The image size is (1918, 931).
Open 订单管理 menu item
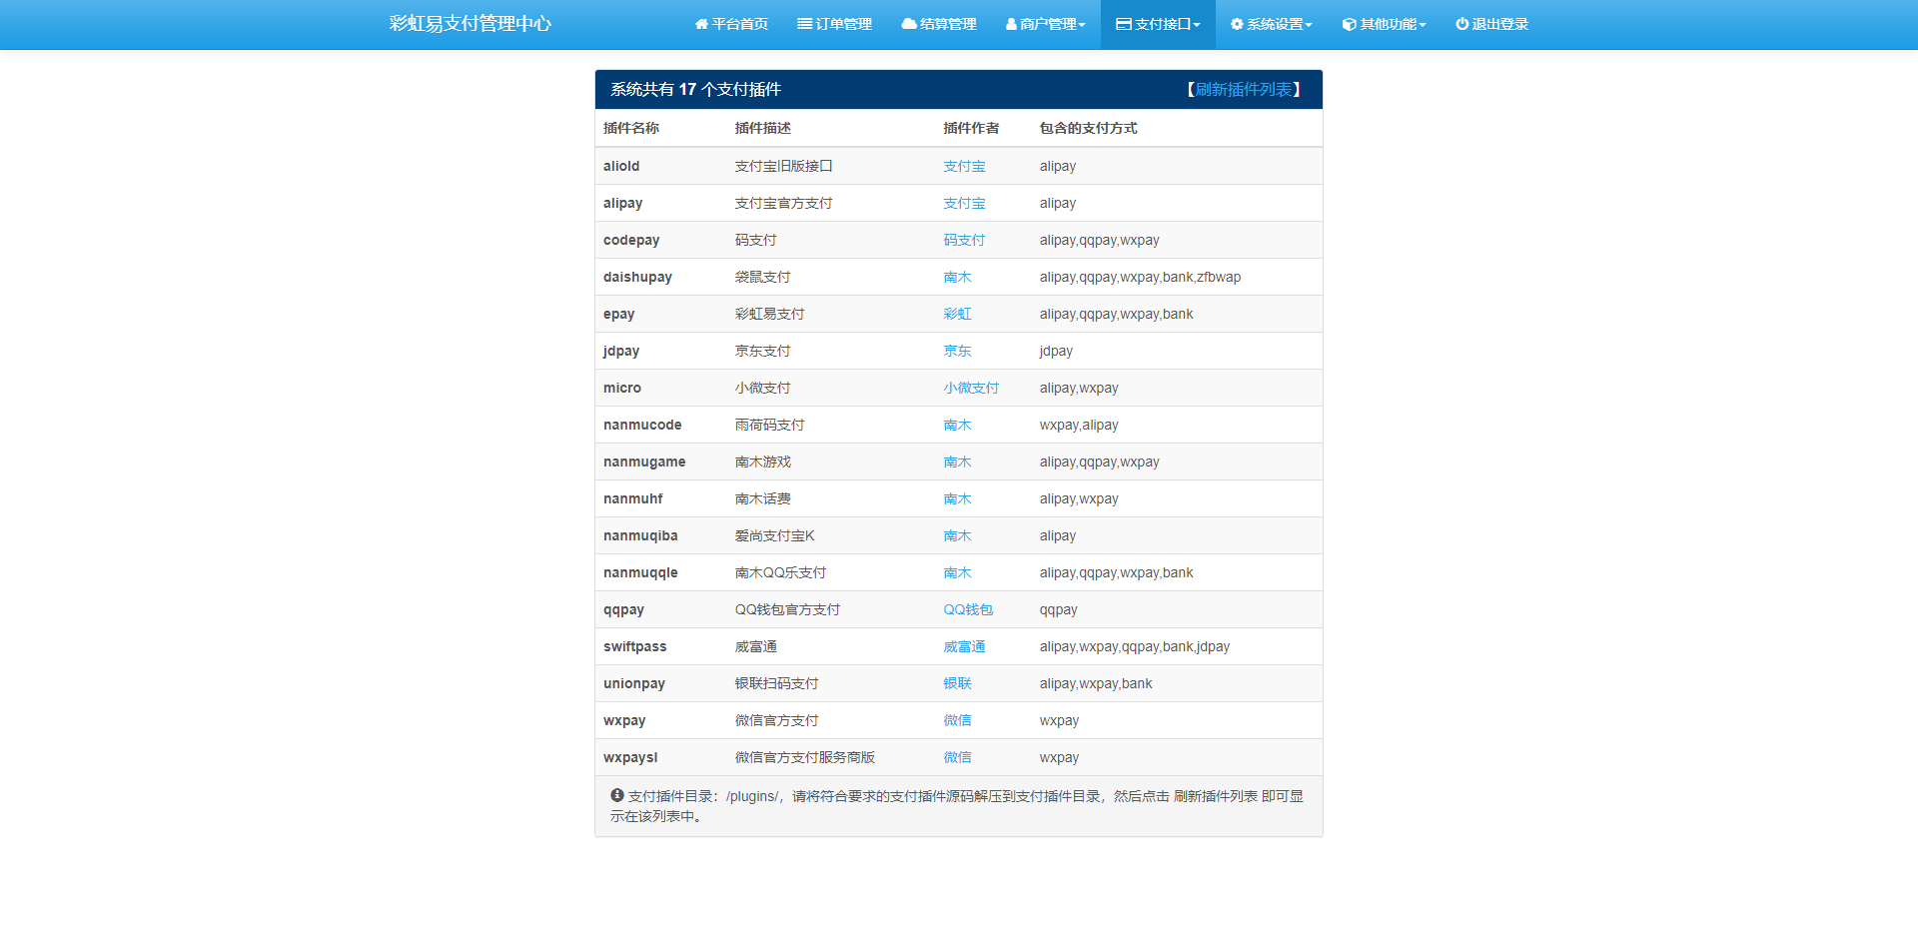click(834, 24)
